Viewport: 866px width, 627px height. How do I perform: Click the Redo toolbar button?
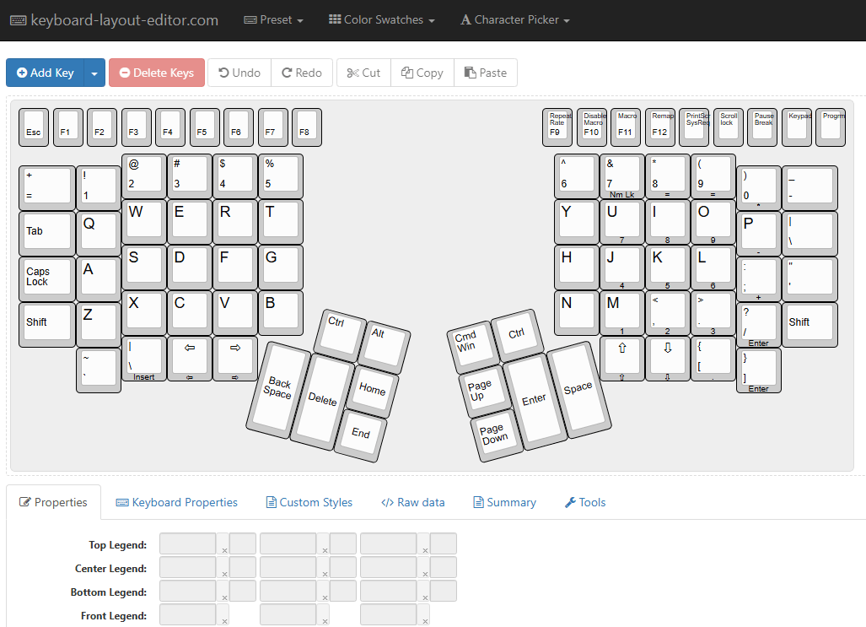coord(302,73)
